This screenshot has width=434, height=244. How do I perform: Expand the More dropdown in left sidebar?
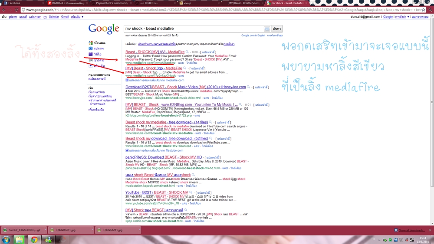97,66
